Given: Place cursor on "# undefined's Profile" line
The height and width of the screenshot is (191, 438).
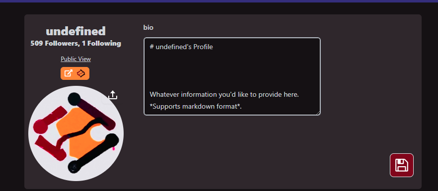Looking at the screenshot, I should [x=181, y=47].
